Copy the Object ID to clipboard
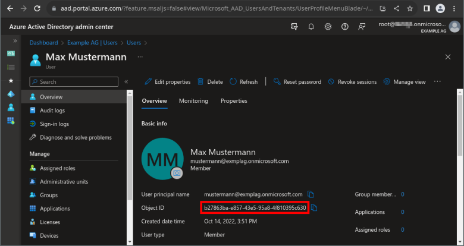The width and height of the screenshot is (464, 246). 314,207
